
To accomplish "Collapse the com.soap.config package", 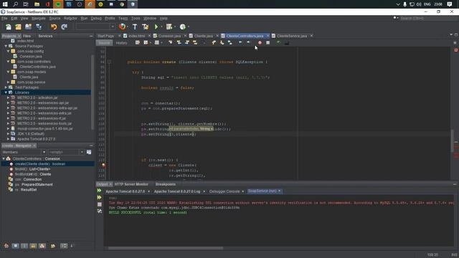I will 8,51.
